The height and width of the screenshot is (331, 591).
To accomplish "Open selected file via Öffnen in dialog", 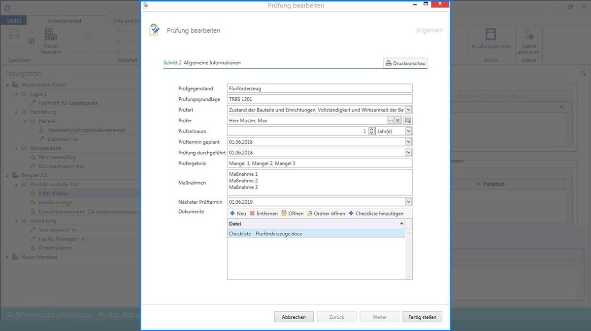I will (292, 214).
